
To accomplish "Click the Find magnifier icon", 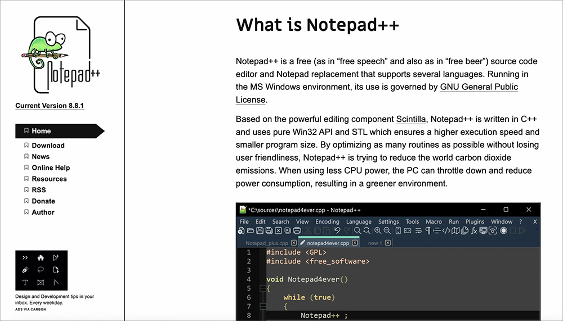I will [358, 230].
